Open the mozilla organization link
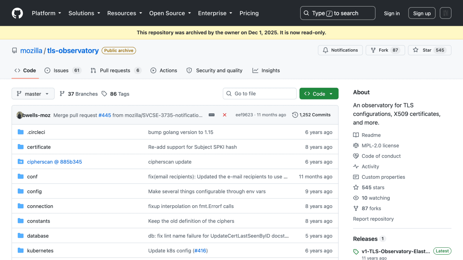 pos(31,50)
